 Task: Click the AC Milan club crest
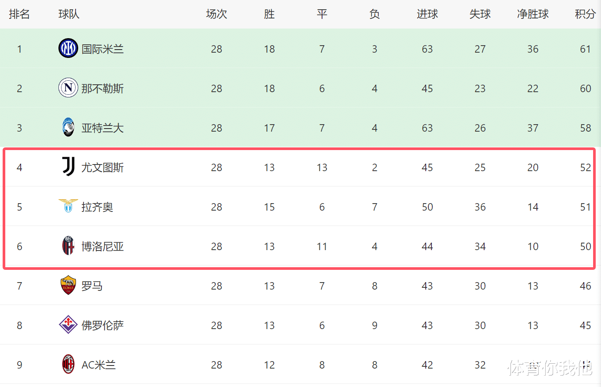tap(68, 365)
